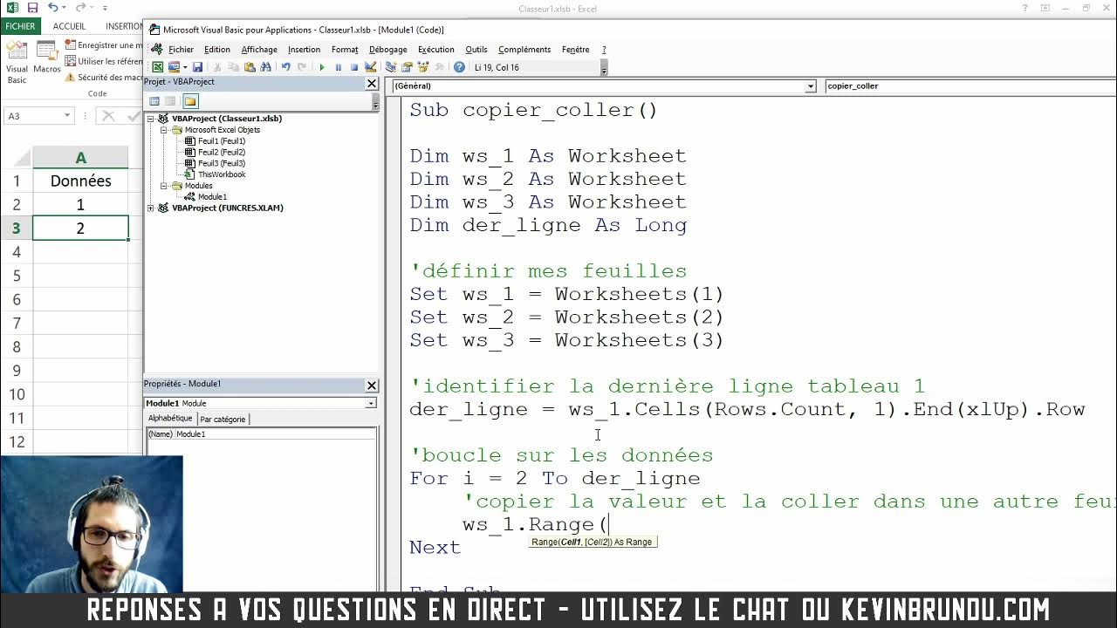The height and width of the screenshot is (628, 1117).
Task: Collapse the Microsoft Excel Objets folder
Action: [x=163, y=130]
